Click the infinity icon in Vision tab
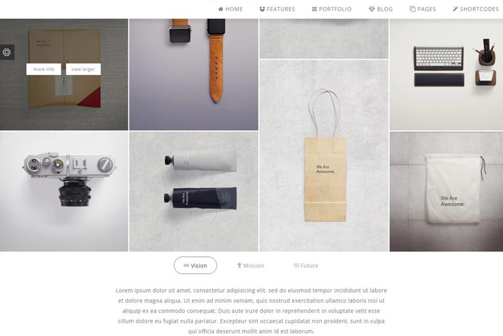This screenshot has width=503, height=336. point(186,266)
